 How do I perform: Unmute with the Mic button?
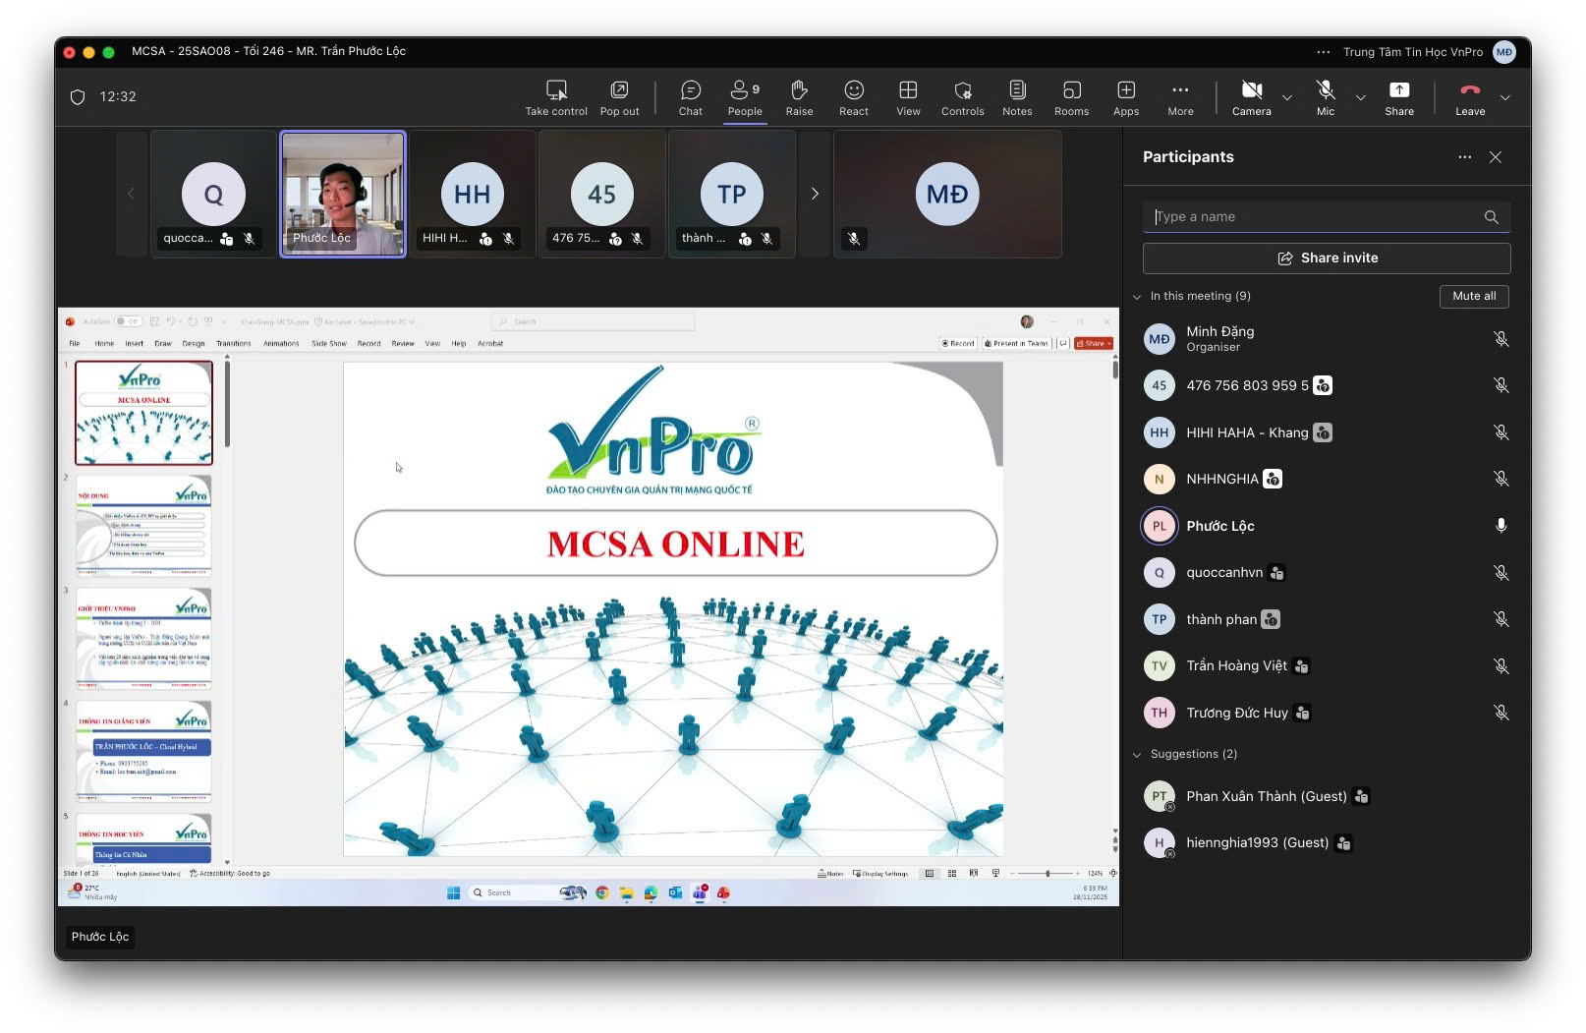1326,97
